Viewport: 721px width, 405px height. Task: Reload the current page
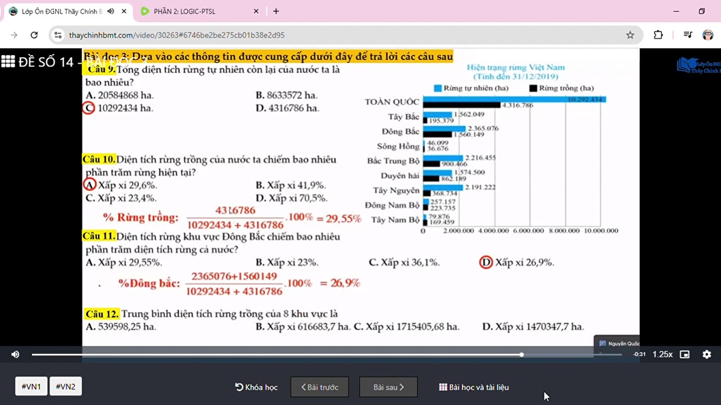click(34, 35)
